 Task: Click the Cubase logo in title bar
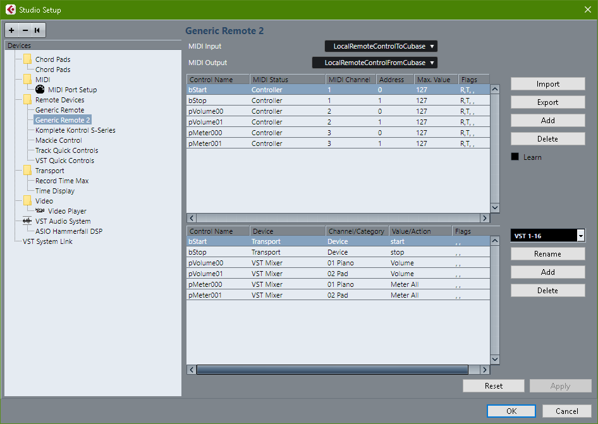pos(11,9)
